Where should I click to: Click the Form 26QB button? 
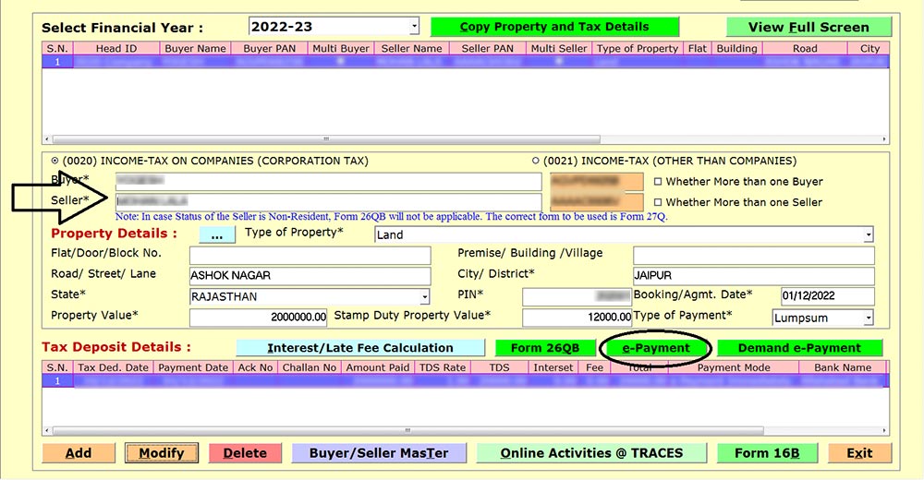(545, 348)
